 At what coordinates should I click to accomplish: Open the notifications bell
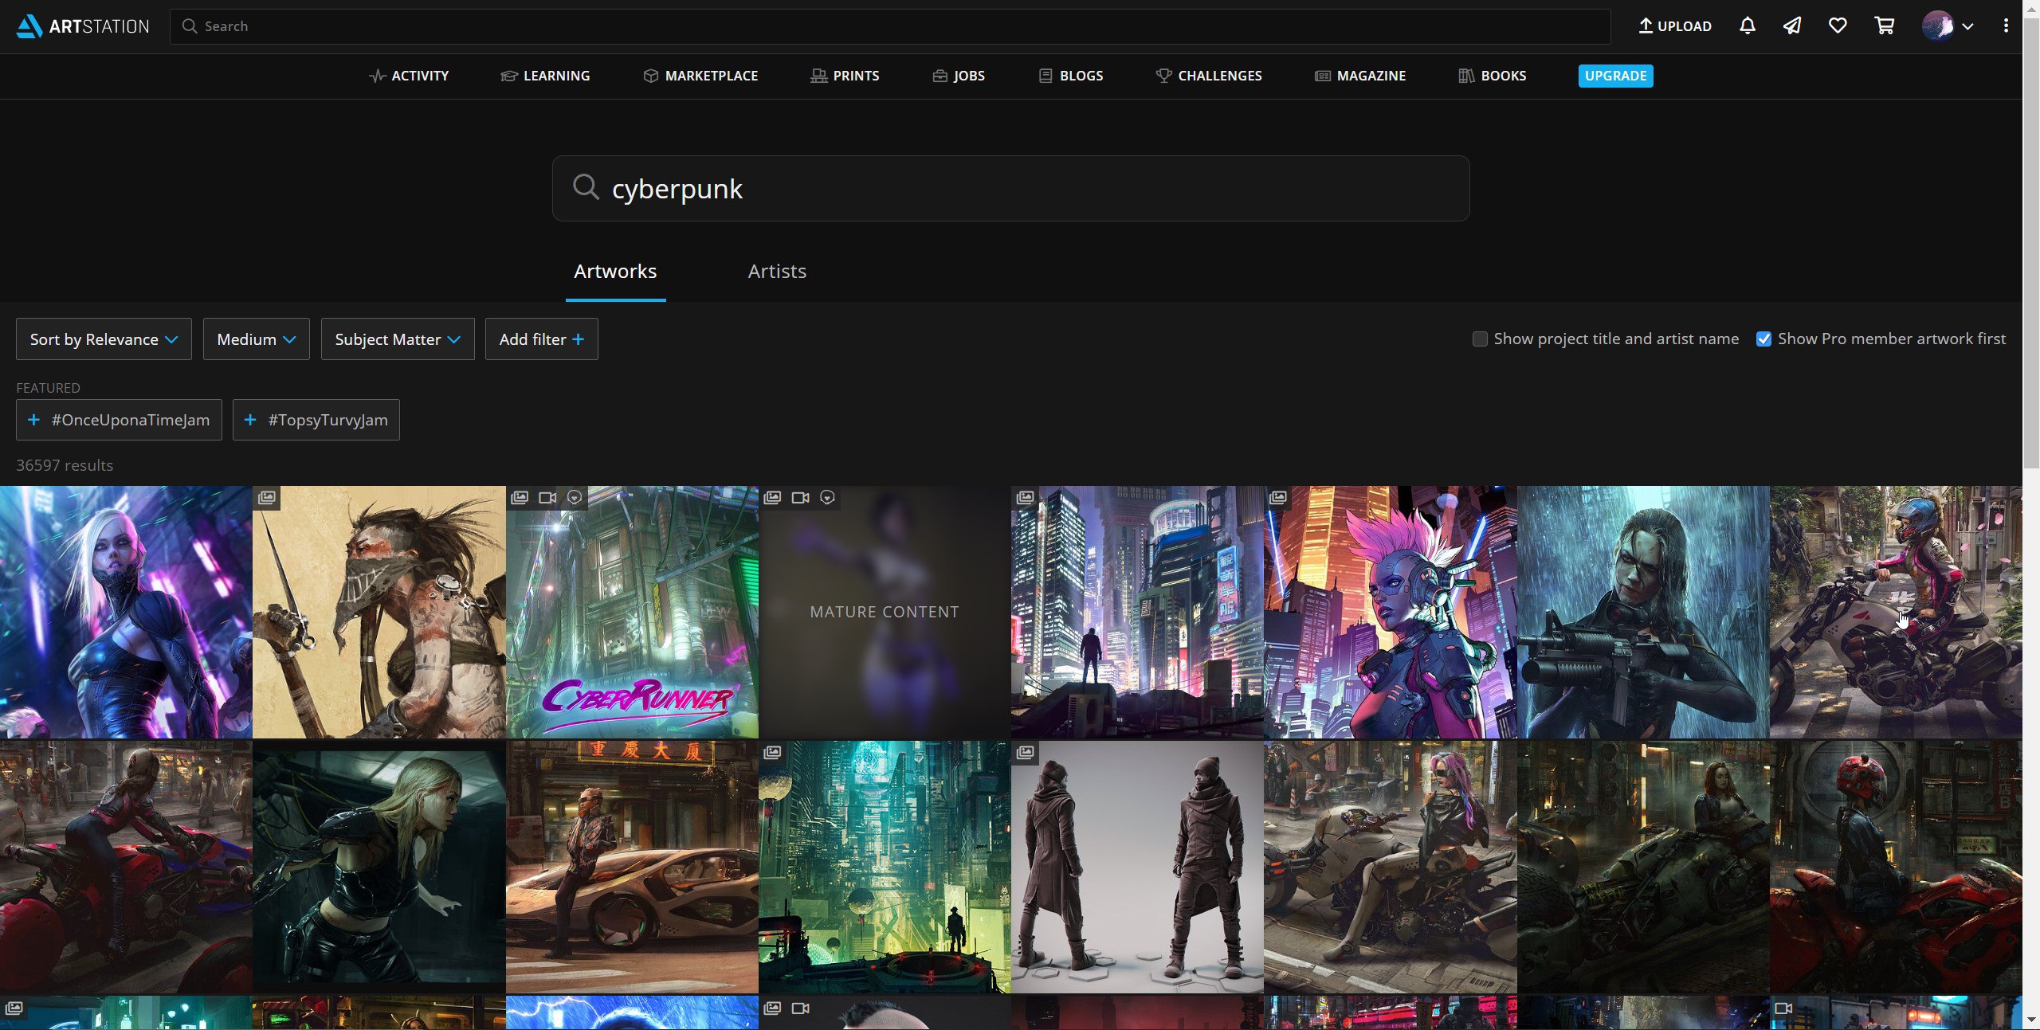[x=1748, y=26]
